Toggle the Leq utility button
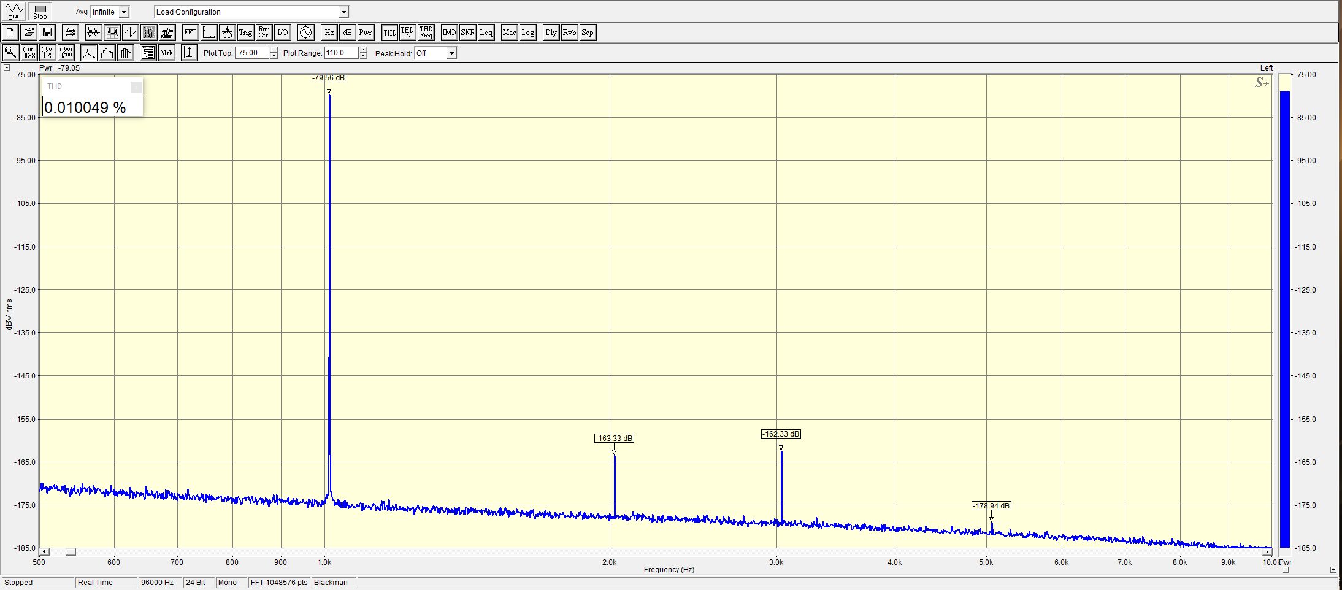1342x590 pixels. pos(486,33)
